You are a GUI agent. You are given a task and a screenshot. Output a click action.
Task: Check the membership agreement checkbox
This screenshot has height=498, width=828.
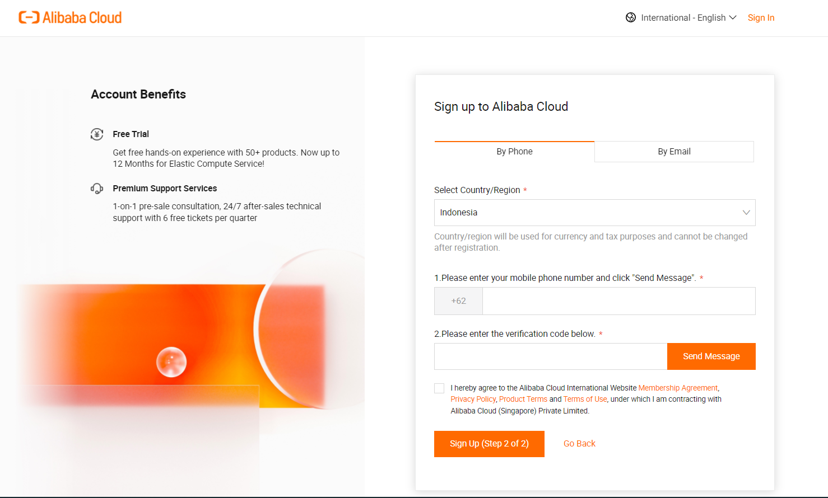439,388
